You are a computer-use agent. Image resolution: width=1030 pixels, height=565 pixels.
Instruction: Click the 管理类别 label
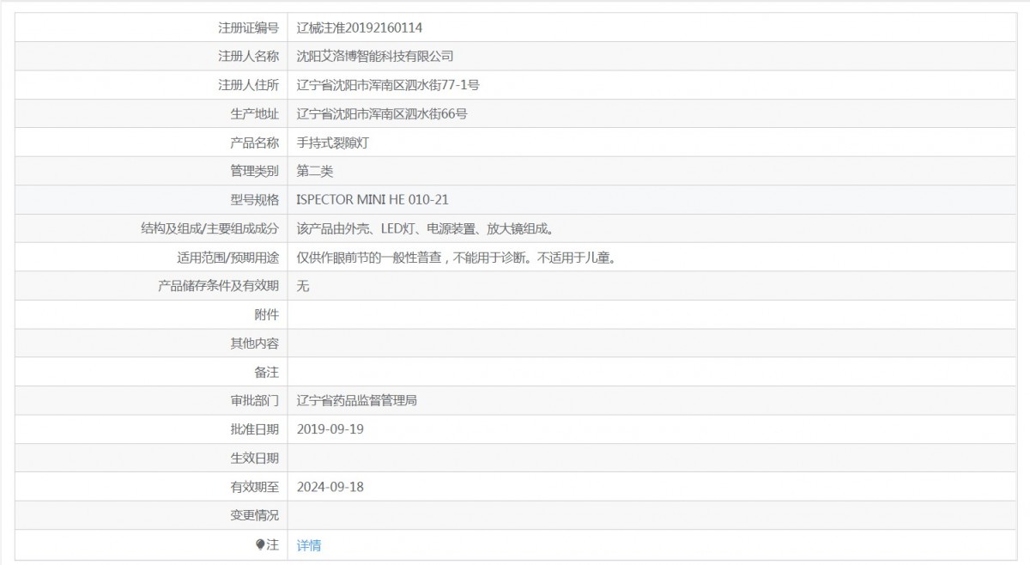(x=255, y=171)
